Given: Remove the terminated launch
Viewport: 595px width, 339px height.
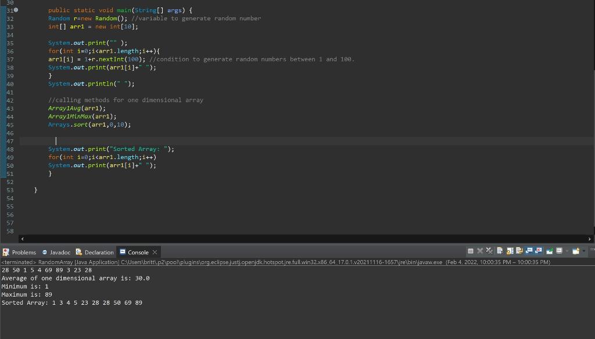Looking at the screenshot, I should pos(479,251).
